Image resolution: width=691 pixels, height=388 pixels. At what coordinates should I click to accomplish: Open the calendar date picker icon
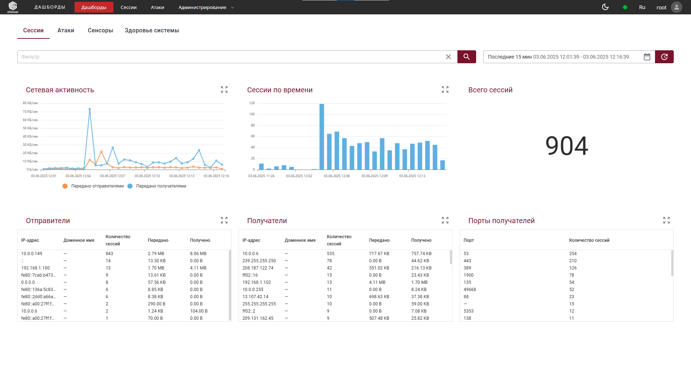(x=647, y=57)
